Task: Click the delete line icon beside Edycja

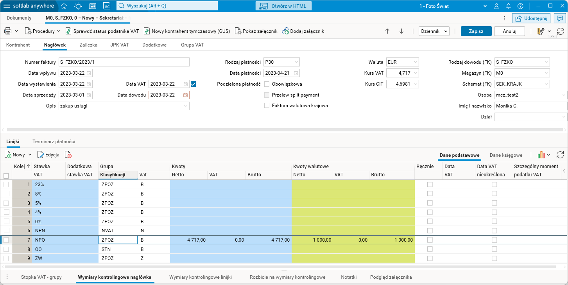Action: (68, 155)
